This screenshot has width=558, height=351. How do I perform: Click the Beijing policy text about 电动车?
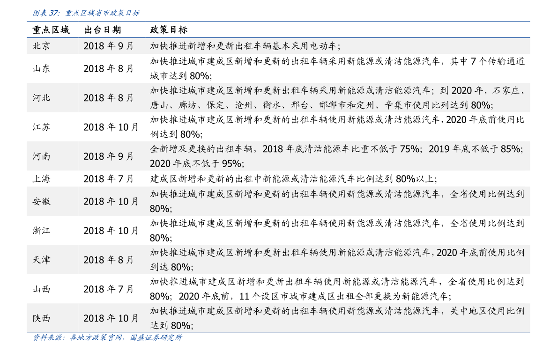click(245, 46)
